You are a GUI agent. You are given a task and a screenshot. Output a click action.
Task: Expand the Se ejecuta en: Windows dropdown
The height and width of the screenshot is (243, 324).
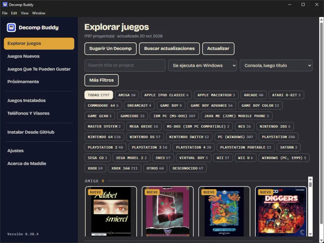(202, 65)
